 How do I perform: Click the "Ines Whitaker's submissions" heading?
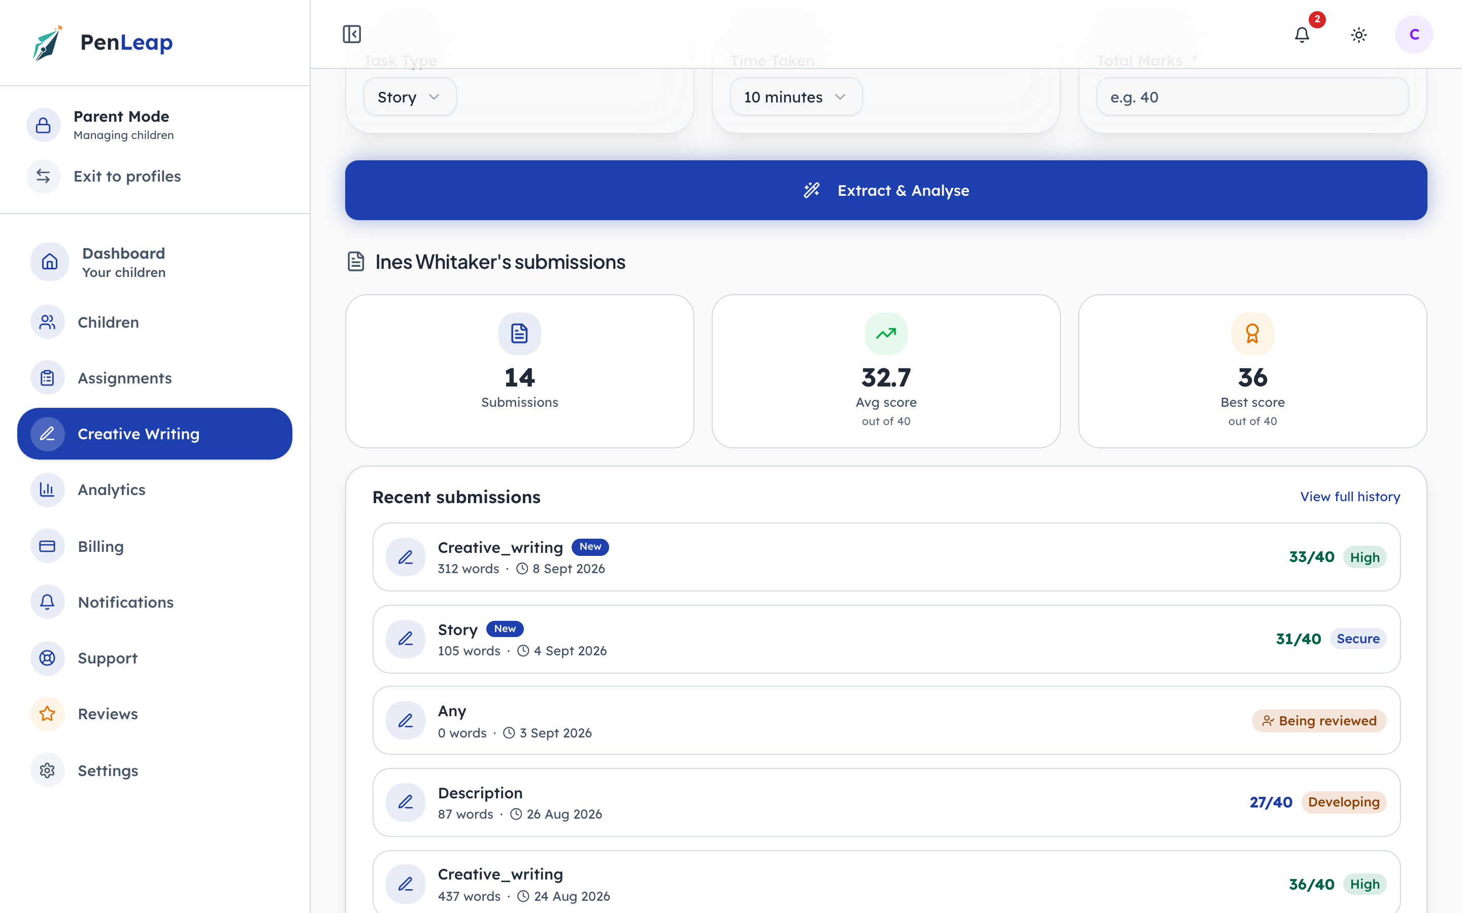tap(500, 262)
